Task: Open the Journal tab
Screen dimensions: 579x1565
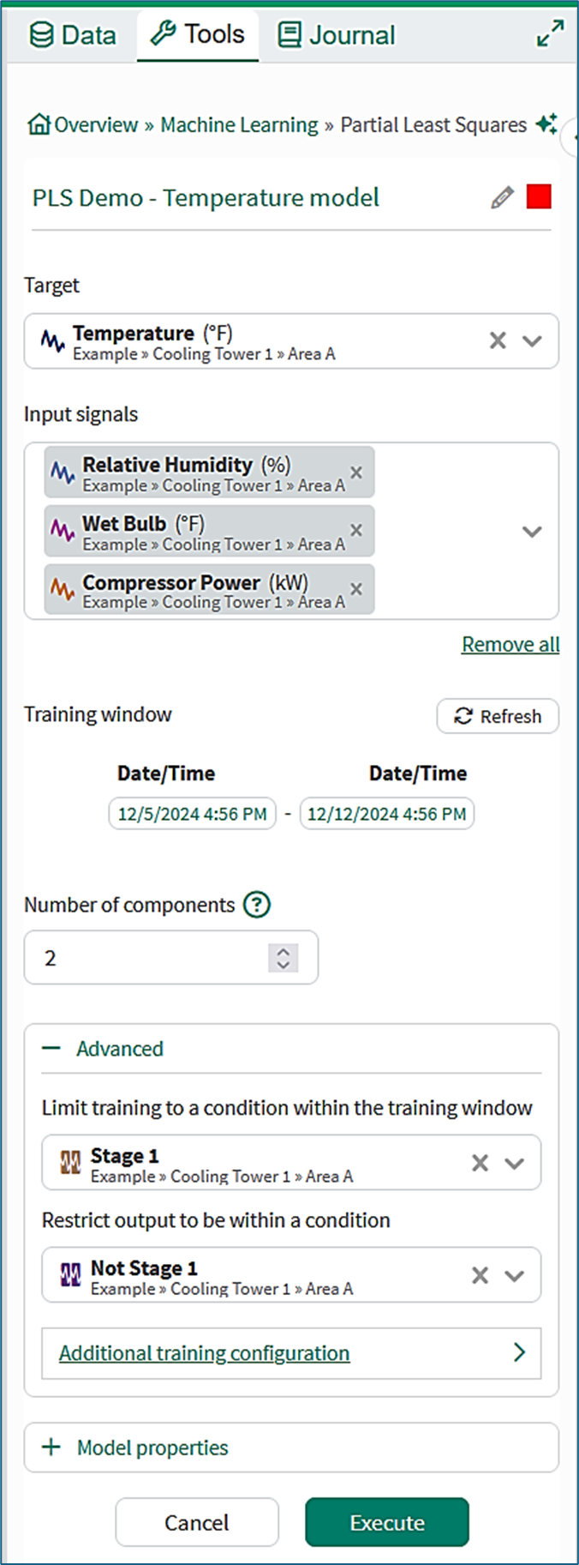Action: pos(336,35)
